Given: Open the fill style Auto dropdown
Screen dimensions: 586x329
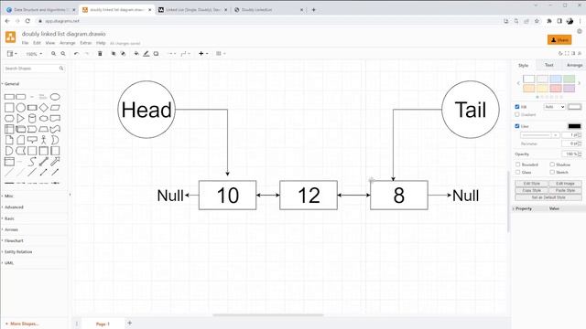Looking at the screenshot, I should tap(554, 107).
